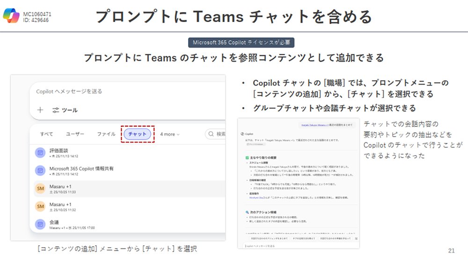The image size is (468, 263).
Task: Select the 評価面談 chat row
Action: tap(130, 153)
